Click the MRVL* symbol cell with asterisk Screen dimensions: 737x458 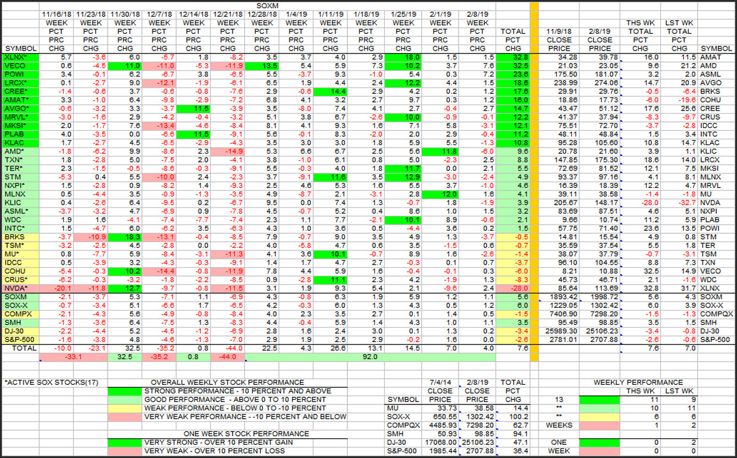(x=20, y=117)
